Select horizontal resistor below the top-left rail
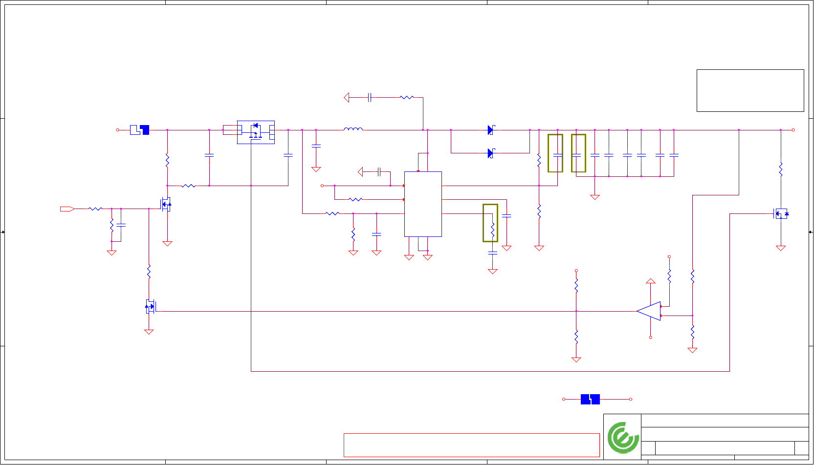Image resolution: width=814 pixels, height=465 pixels. (188, 186)
